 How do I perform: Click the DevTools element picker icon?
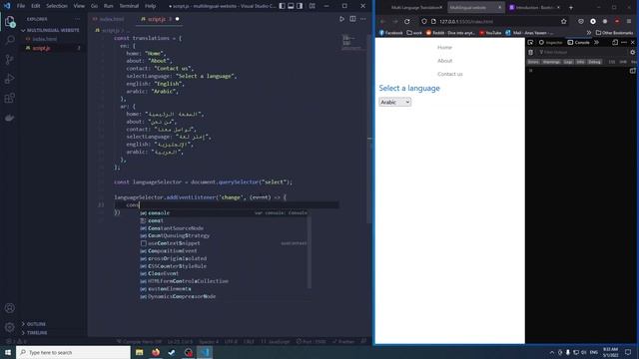[x=530, y=42]
